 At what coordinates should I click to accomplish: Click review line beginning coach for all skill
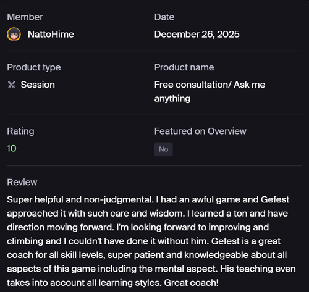[x=146, y=255]
